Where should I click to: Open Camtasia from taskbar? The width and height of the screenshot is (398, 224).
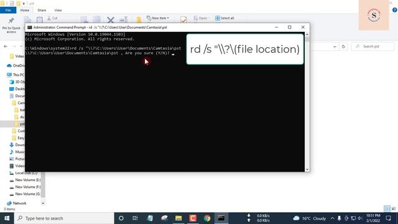pos(193,218)
